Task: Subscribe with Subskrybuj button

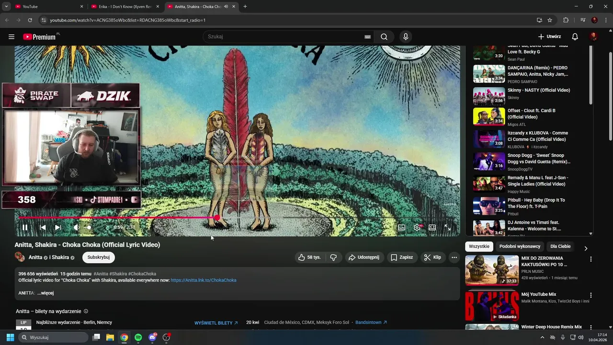Action: click(98, 257)
